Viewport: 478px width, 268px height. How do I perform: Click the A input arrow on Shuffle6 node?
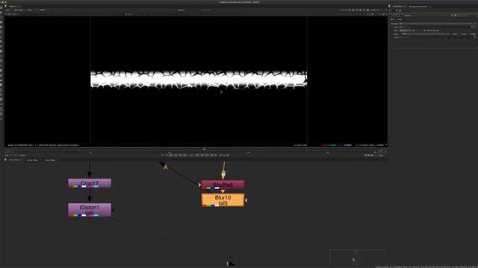[199, 185]
